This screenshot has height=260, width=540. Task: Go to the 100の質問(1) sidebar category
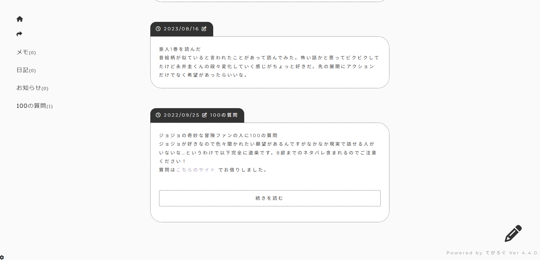(34, 106)
